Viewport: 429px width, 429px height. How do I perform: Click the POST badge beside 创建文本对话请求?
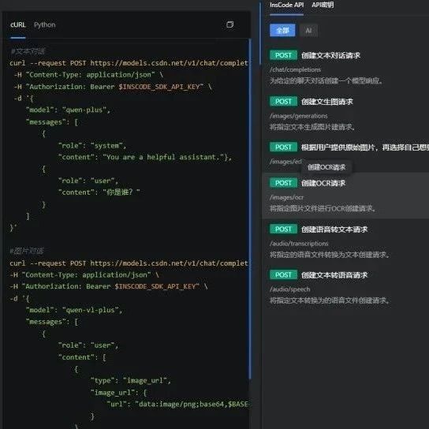coord(283,55)
